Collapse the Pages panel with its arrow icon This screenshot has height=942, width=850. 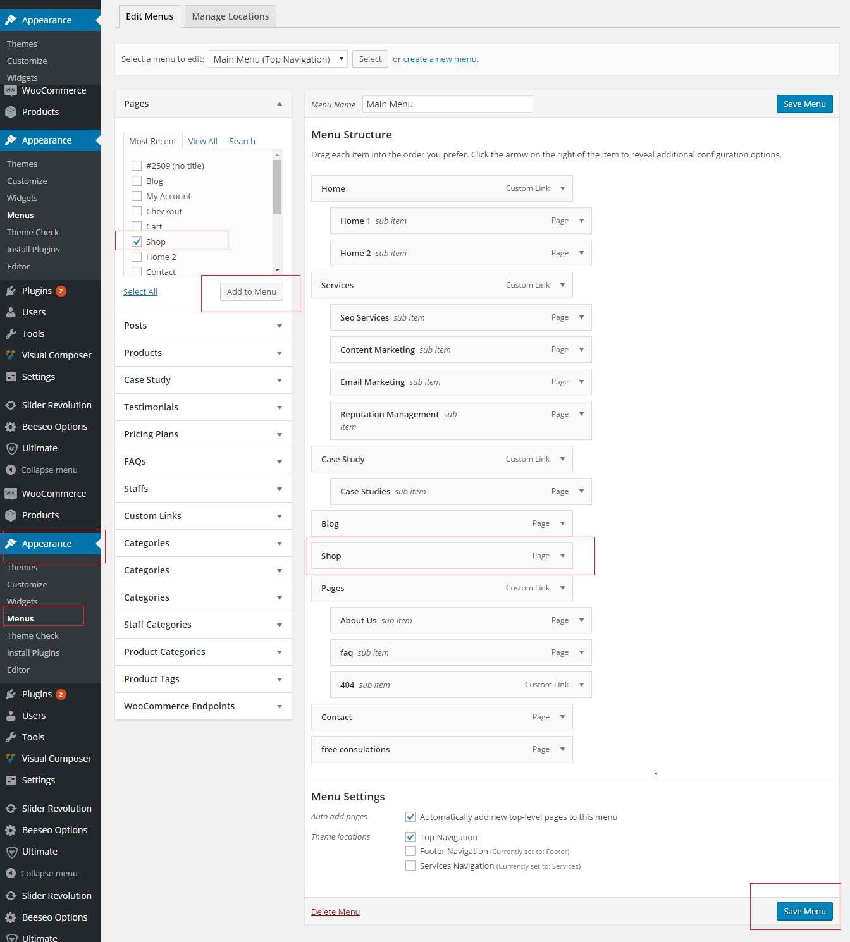[x=279, y=104]
